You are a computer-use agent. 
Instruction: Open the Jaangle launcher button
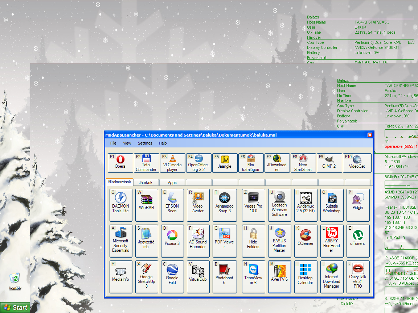(225, 163)
